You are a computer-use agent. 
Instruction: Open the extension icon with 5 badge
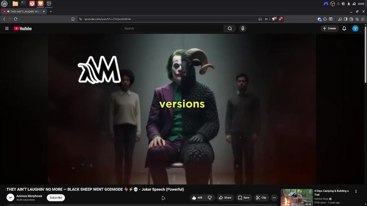tap(319, 19)
